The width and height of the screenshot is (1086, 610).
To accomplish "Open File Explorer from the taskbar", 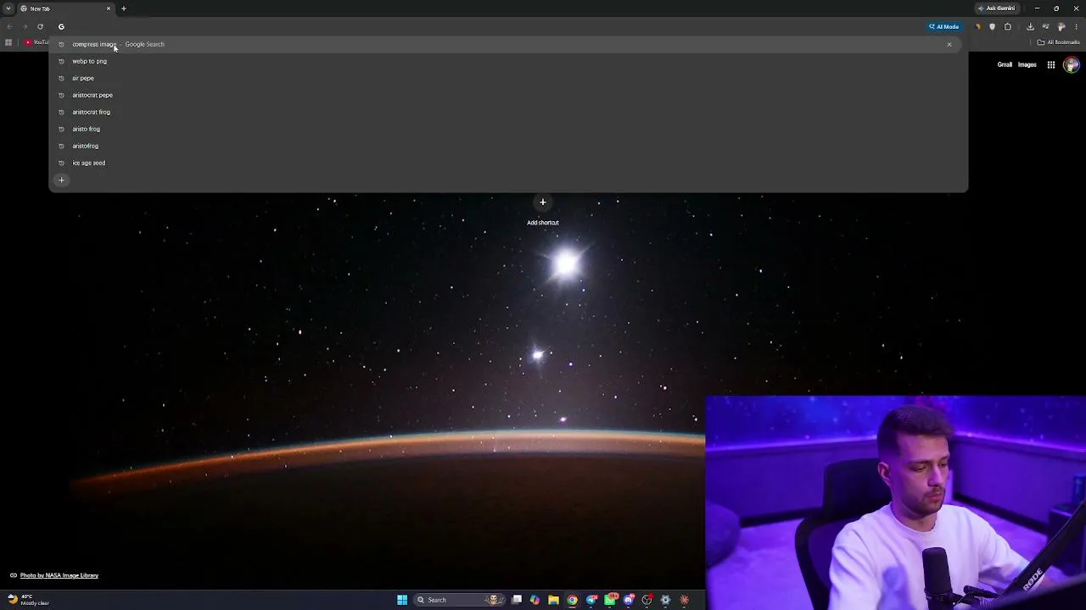I will (x=553, y=600).
